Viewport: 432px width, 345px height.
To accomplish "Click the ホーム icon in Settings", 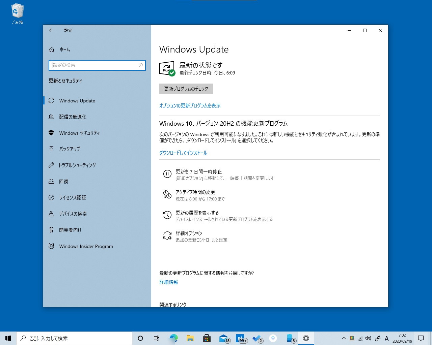I will pos(51,49).
